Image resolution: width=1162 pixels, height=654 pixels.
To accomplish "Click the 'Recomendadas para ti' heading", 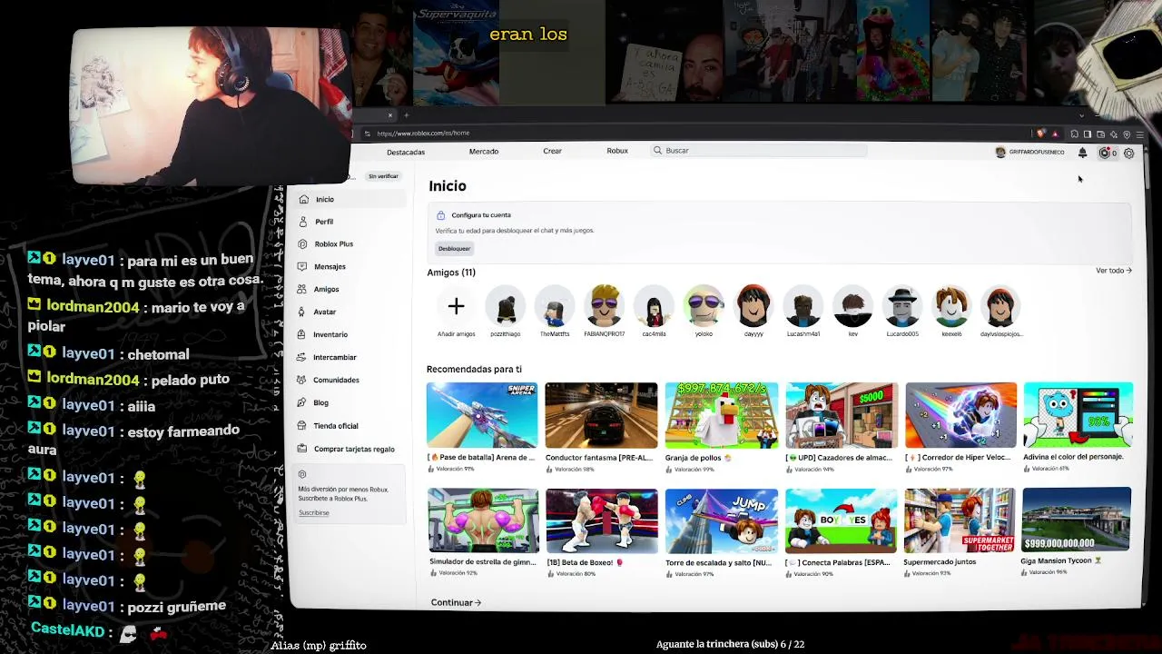I will pos(474,369).
